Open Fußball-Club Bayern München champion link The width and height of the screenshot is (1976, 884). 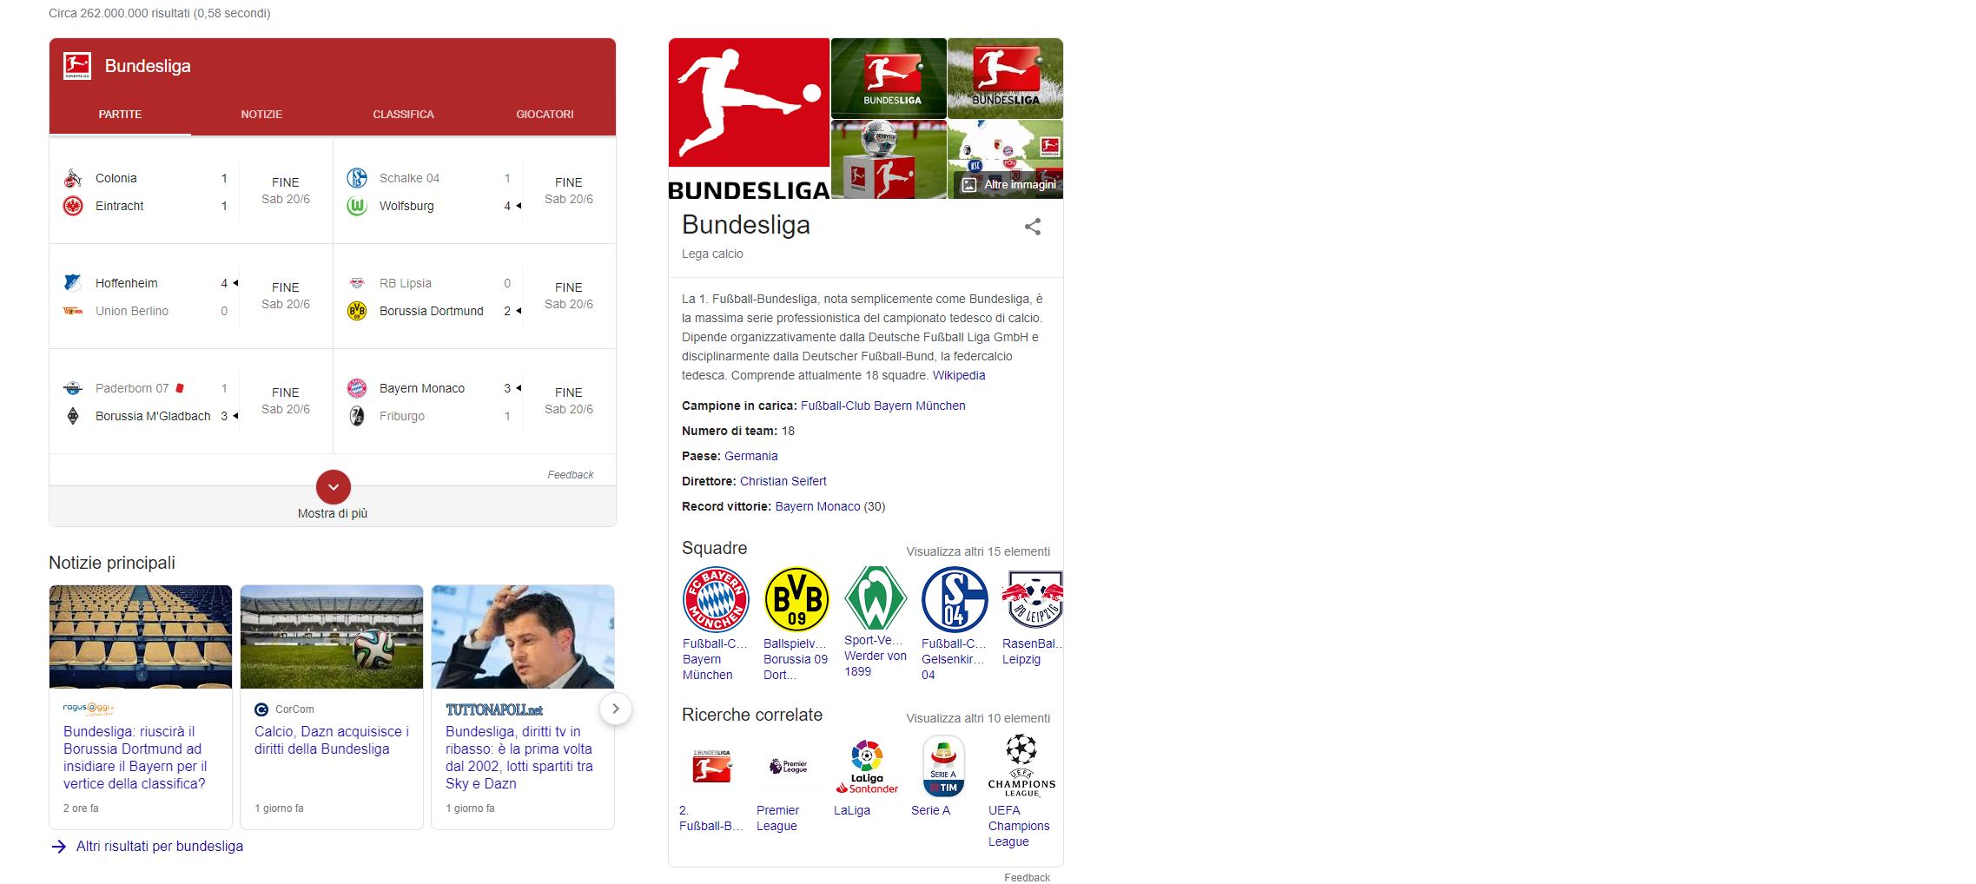[882, 406]
